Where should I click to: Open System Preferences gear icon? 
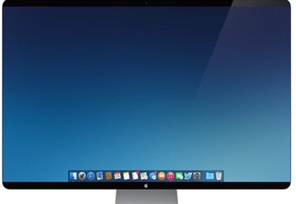pyautogui.click(x=197, y=176)
